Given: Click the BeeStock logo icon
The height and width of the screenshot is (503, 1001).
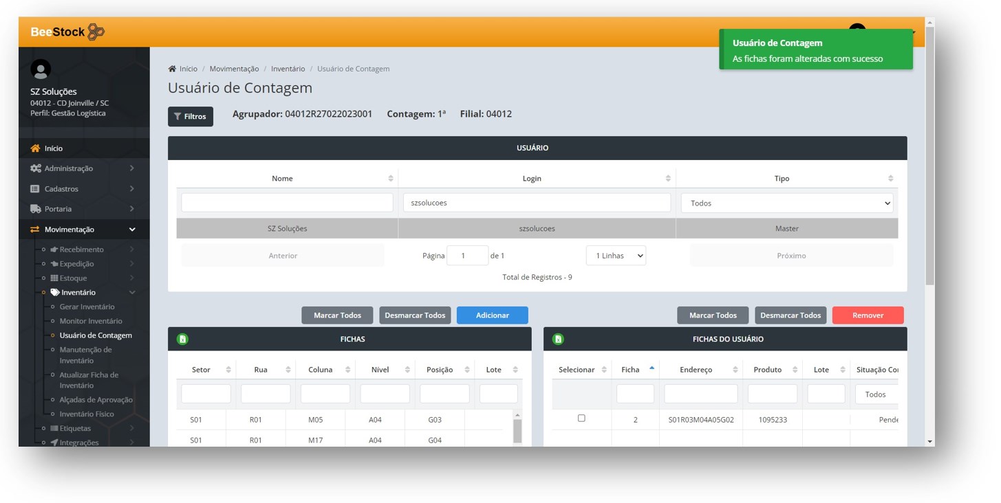Looking at the screenshot, I should point(96,32).
